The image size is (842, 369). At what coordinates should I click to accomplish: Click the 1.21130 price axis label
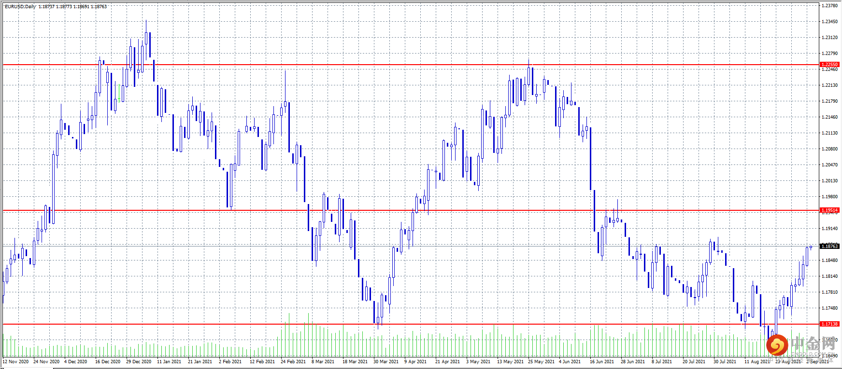pos(830,133)
